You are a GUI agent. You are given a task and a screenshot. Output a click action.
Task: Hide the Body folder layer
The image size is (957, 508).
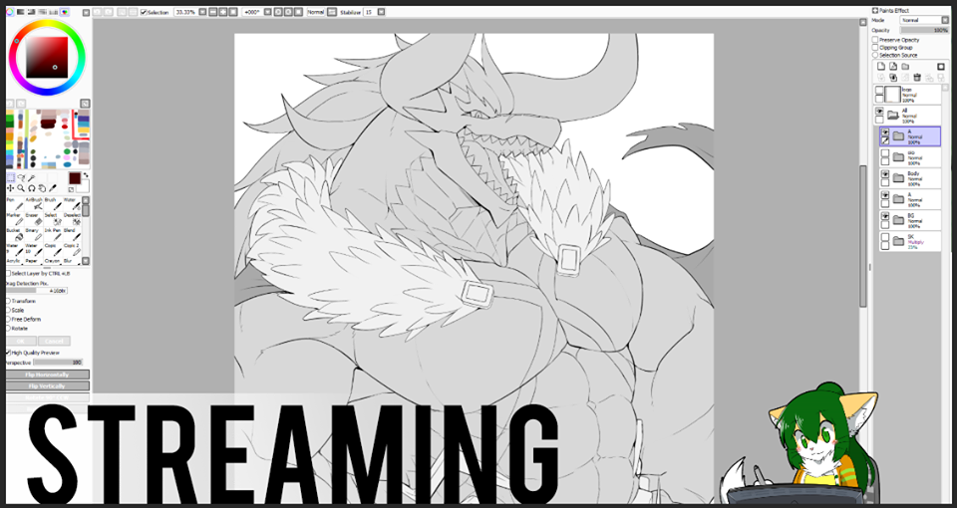coord(885,174)
